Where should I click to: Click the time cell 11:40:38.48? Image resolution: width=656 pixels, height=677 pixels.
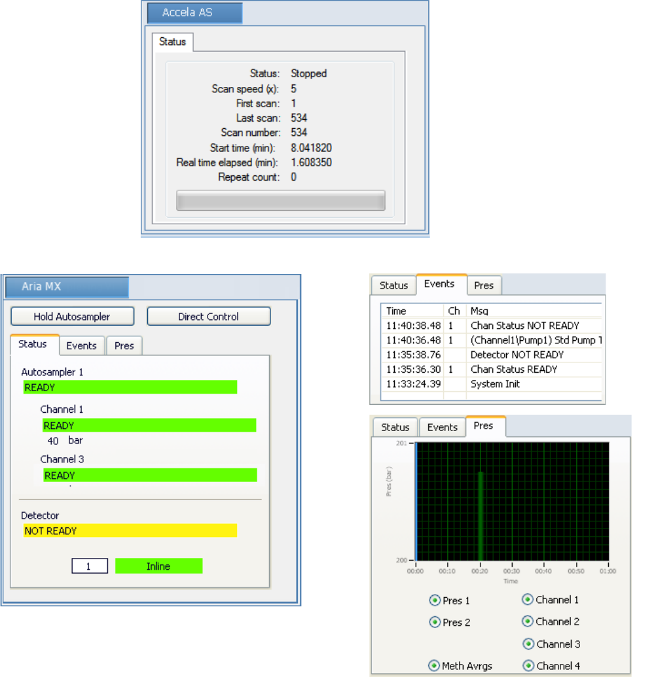(x=414, y=326)
